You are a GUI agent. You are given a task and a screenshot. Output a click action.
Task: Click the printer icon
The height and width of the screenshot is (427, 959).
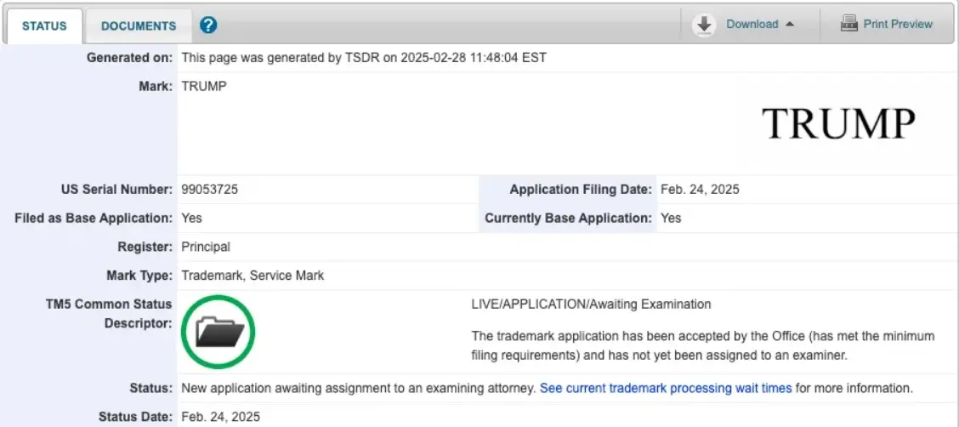849,24
